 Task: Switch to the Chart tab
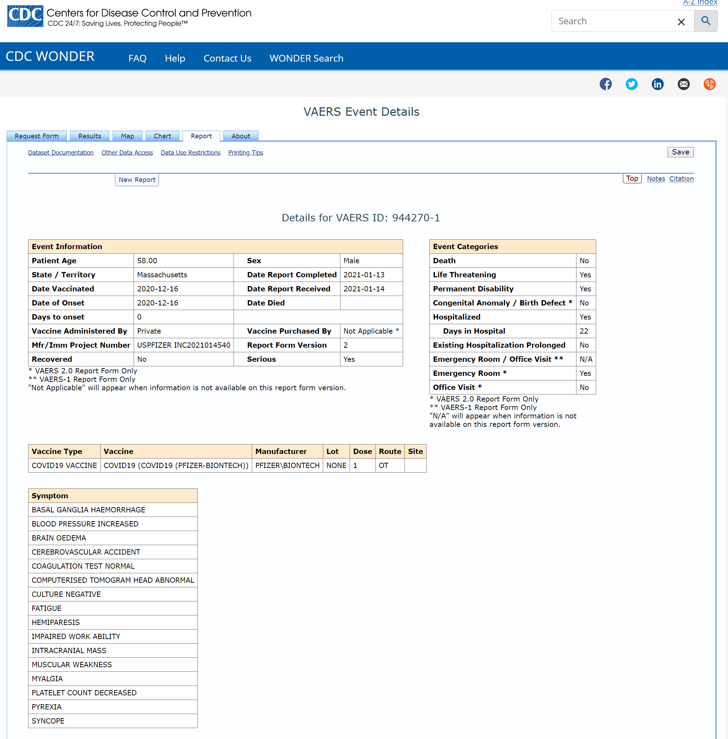click(162, 136)
